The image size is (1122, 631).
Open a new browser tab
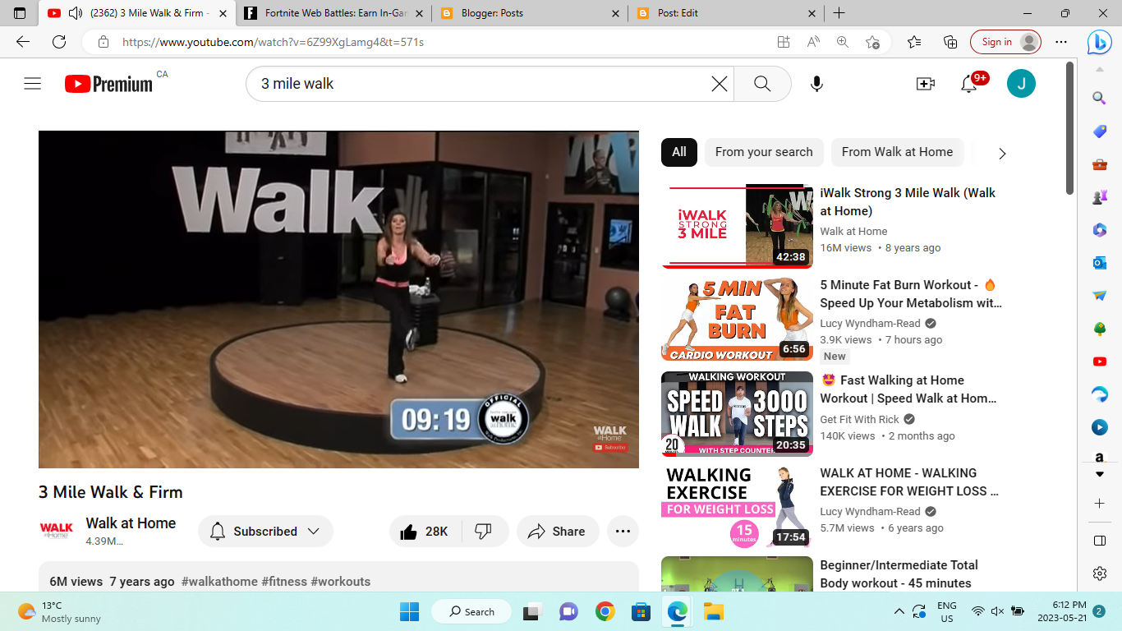tap(839, 13)
